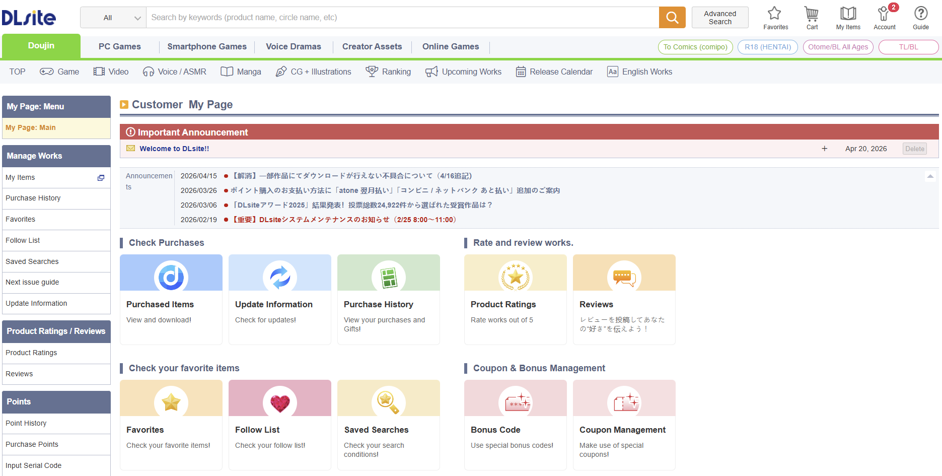Open Welcome to DLsite!! link
Image resolution: width=942 pixels, height=476 pixels.
click(x=174, y=149)
